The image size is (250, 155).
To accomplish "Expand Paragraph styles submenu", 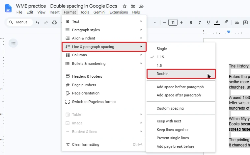I will point(104,30).
